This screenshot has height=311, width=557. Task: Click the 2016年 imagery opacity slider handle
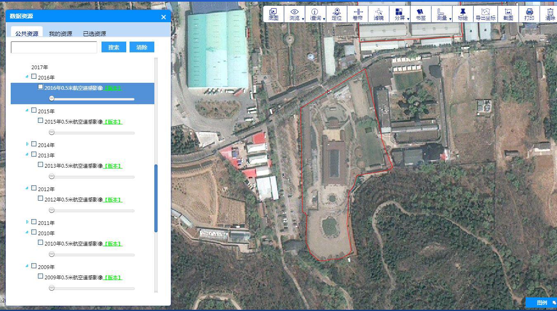(x=52, y=98)
